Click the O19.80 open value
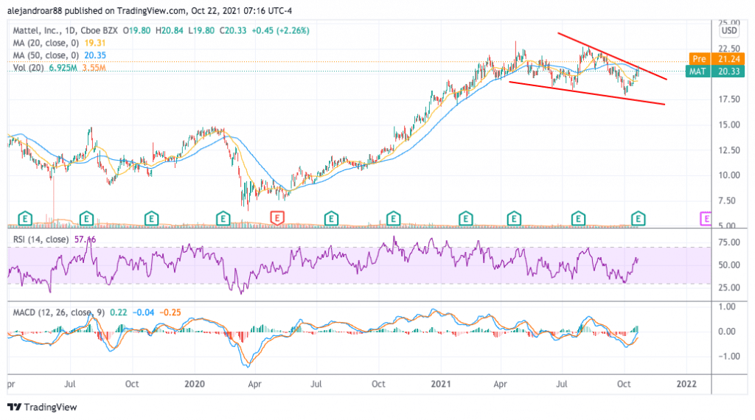Screen dimensions: 755x420 click(136, 30)
